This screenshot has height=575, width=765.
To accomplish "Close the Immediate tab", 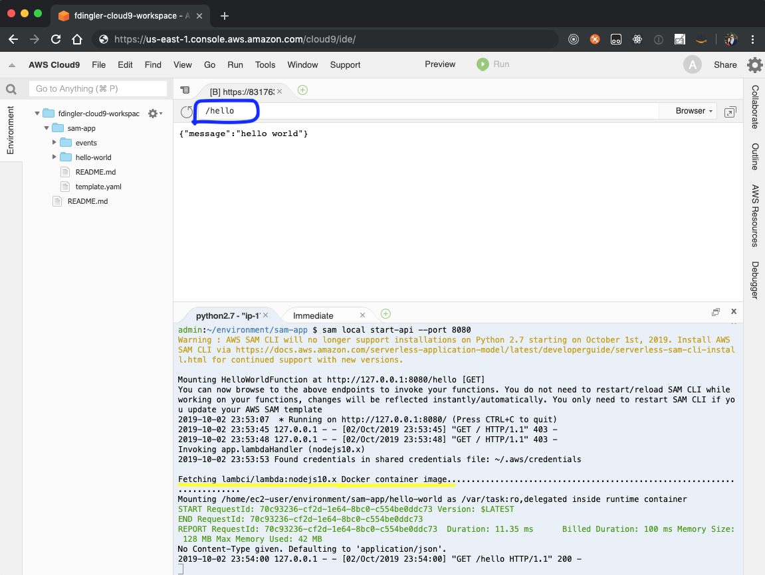I will [362, 315].
